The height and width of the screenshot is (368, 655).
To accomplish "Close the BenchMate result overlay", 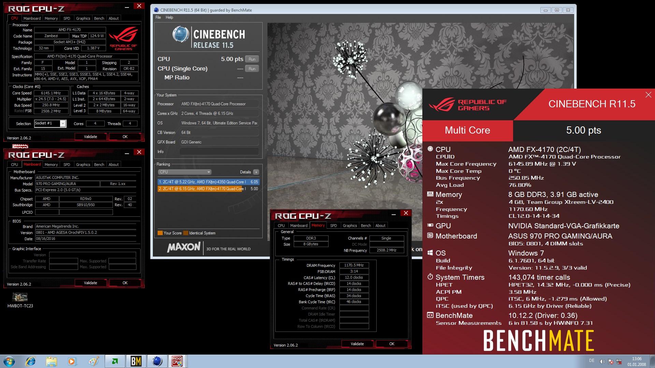I will coord(648,95).
